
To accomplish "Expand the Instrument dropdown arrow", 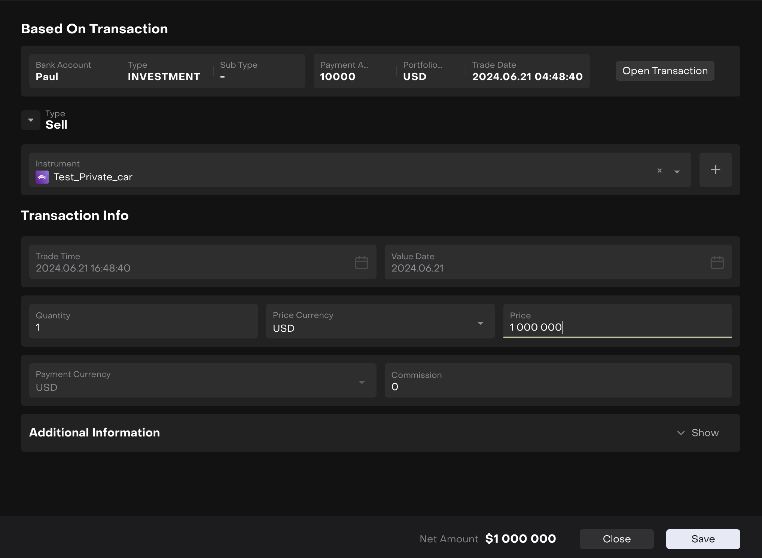I will tap(677, 172).
